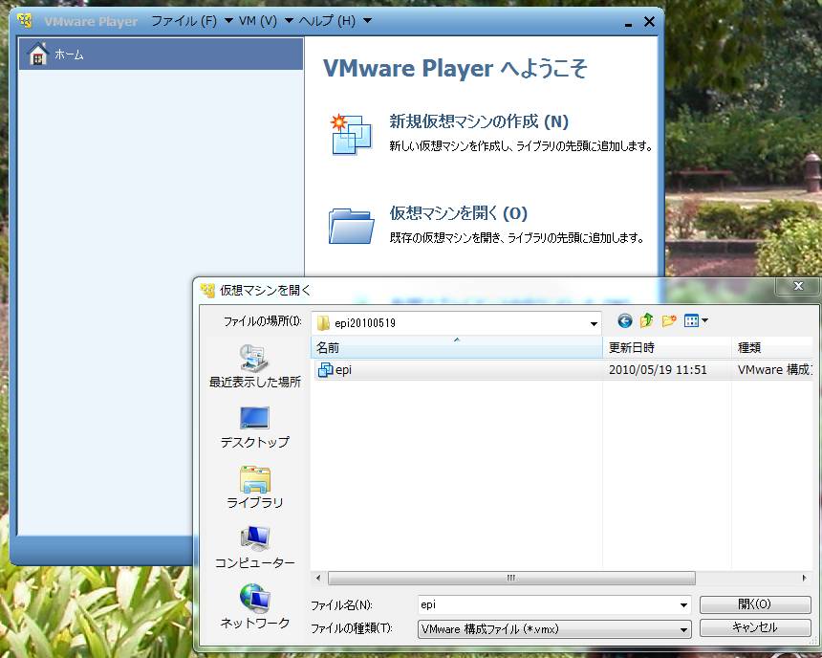Open the Recent Places shortcut
Screen dimensions: 822x658
point(255,364)
